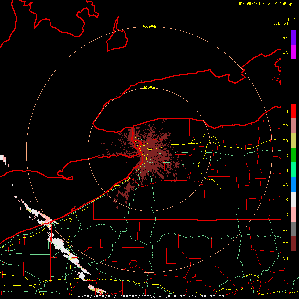Click the [CLAS] units label
This screenshot has width=299, height=299.
281,23
